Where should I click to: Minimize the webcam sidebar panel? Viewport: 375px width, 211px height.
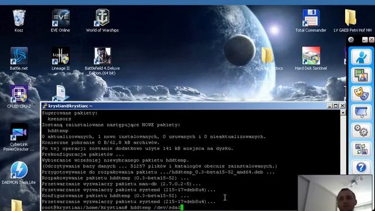364,40
